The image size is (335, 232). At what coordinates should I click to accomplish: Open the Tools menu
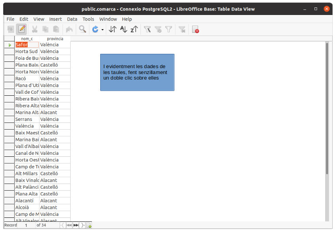(88, 19)
